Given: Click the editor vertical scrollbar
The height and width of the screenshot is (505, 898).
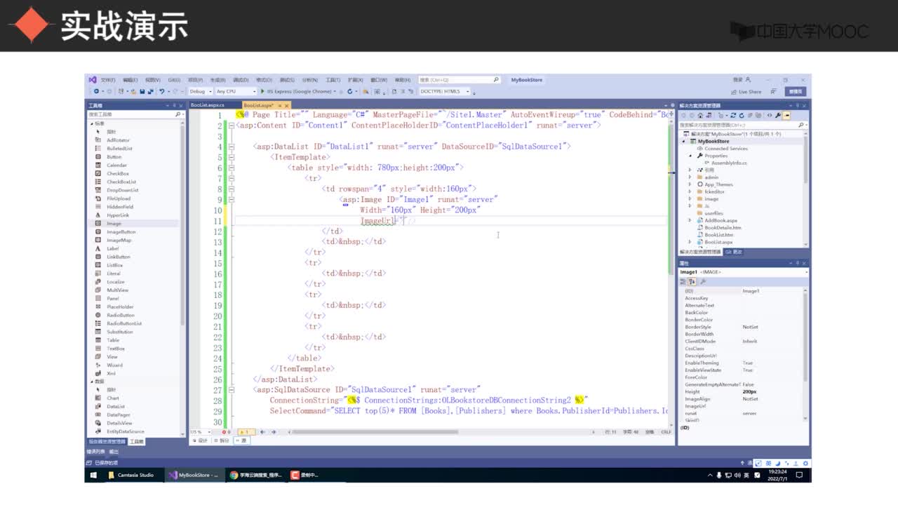Looking at the screenshot, I should 671,200.
